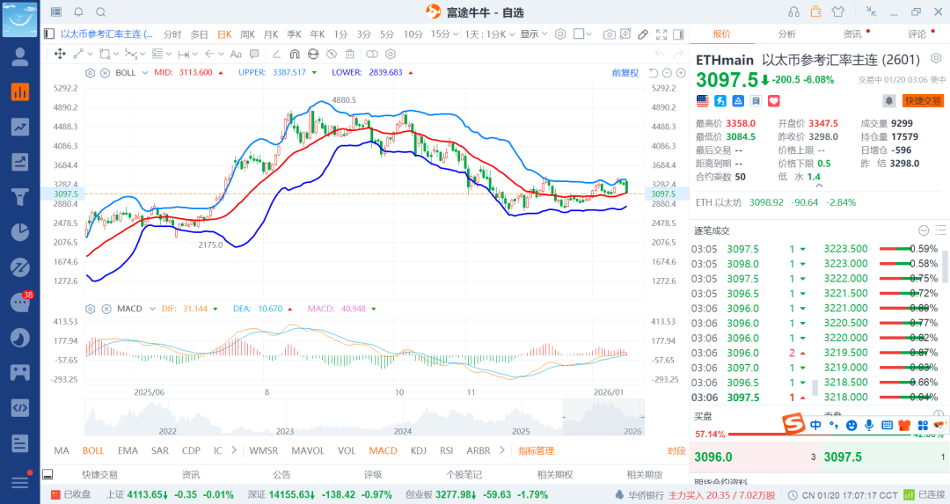Screen dimensions: 950x504
Task: Set price alert with bell icon
Action: pos(888,100)
